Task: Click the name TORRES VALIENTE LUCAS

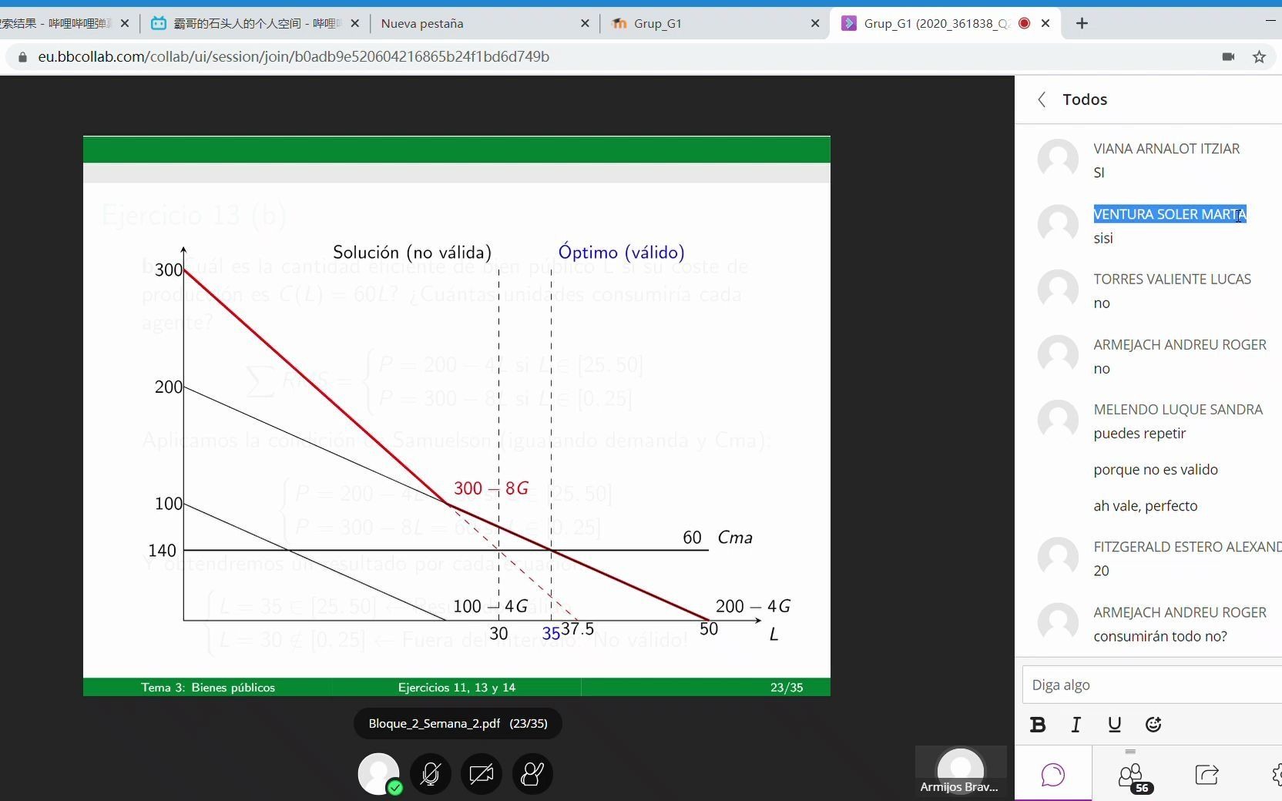Action: click(1172, 279)
